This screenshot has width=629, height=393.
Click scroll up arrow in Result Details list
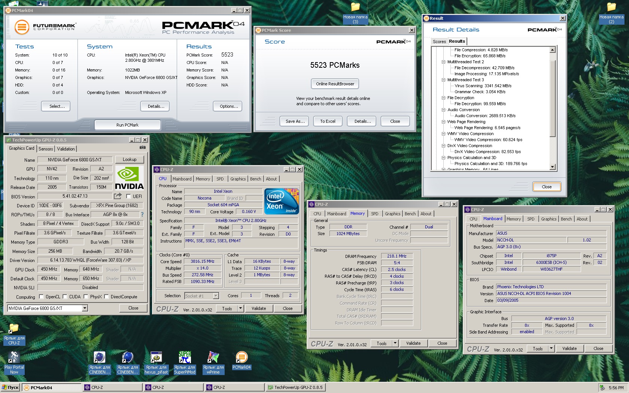[553, 50]
